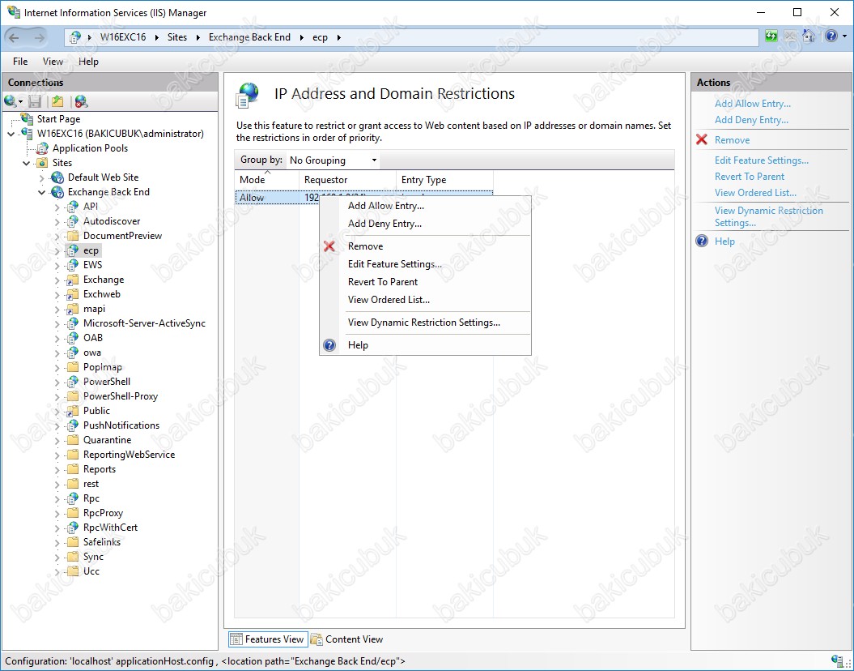Switch to Features View tab
The width and height of the screenshot is (854, 671).
[x=267, y=639]
